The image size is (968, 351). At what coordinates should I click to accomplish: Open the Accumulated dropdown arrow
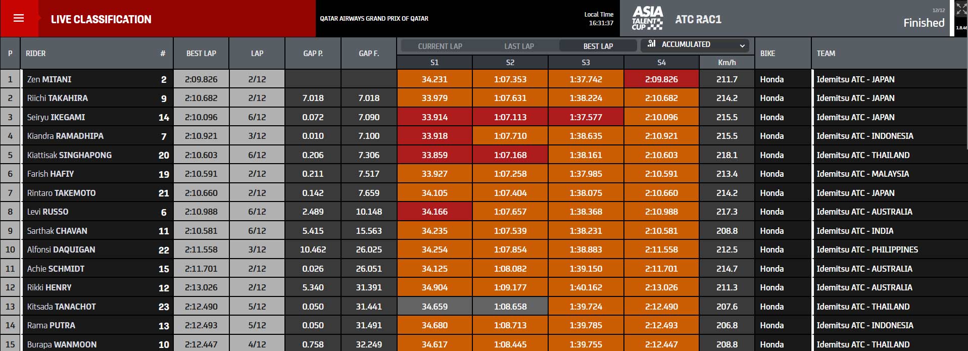pos(742,45)
